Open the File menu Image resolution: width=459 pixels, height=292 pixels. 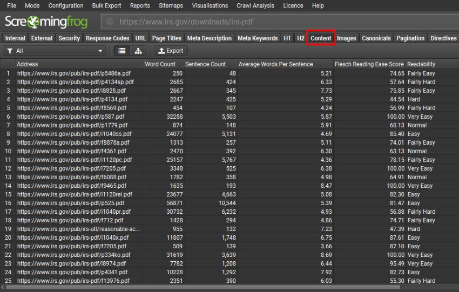coord(12,5)
